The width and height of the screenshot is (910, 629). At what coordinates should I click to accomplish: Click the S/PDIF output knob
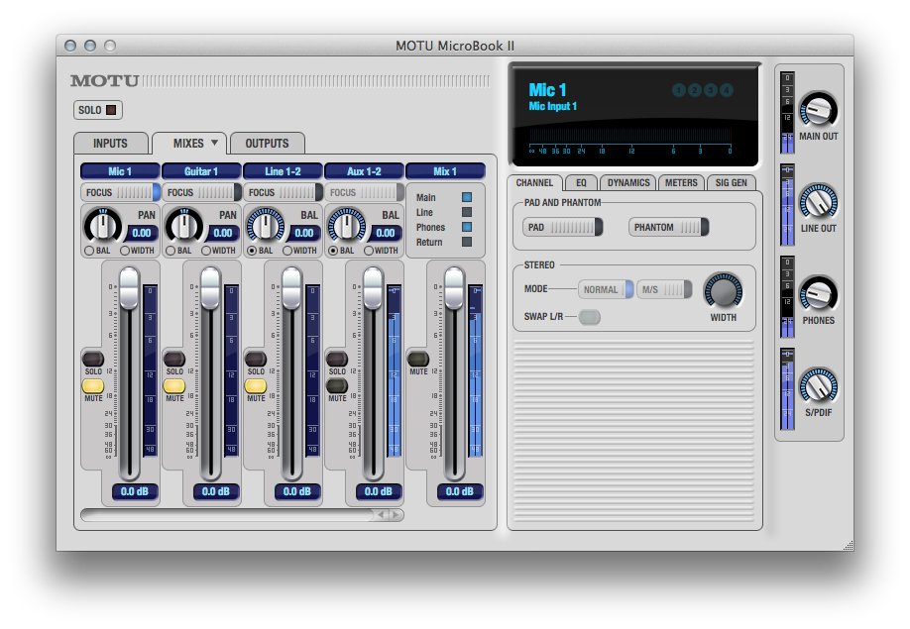pyautogui.click(x=817, y=386)
